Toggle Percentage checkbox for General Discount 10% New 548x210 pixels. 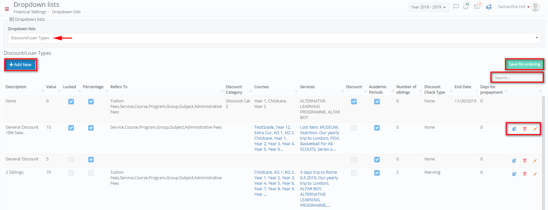(91, 128)
